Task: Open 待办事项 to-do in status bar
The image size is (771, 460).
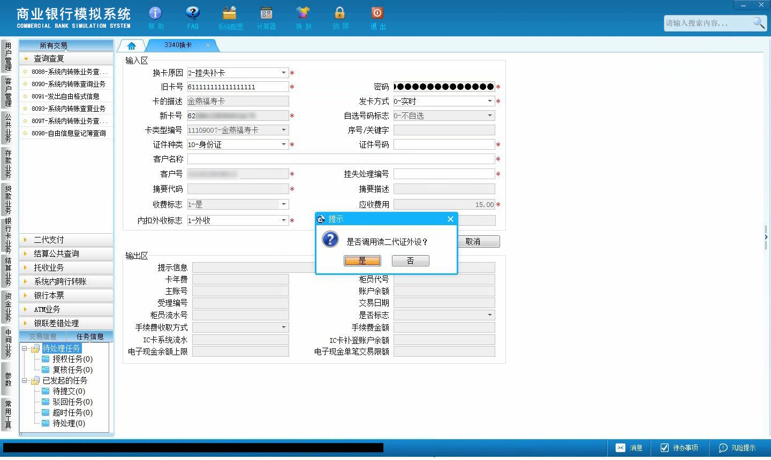Action: coord(679,448)
